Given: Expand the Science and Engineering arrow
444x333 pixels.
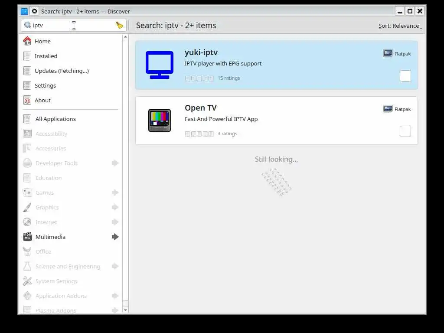Looking at the screenshot, I should tap(115, 266).
